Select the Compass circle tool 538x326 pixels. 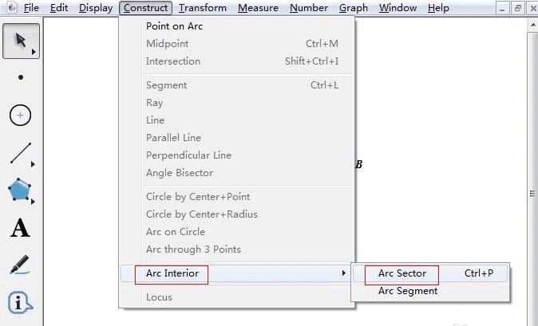coord(21,115)
